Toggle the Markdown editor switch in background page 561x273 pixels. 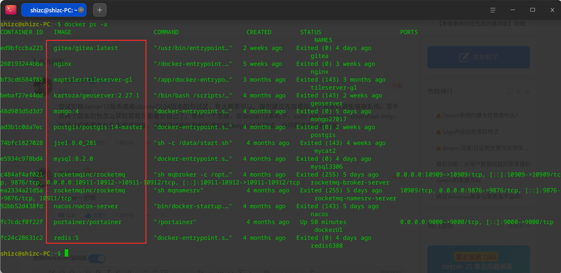[x=97, y=258]
